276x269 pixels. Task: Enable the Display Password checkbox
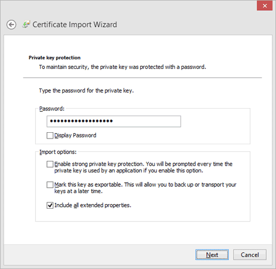click(x=50, y=136)
